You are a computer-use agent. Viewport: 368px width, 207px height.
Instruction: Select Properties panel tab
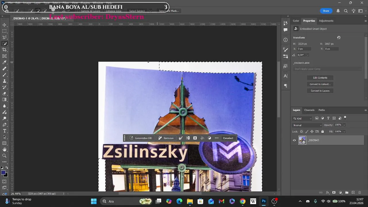(309, 21)
